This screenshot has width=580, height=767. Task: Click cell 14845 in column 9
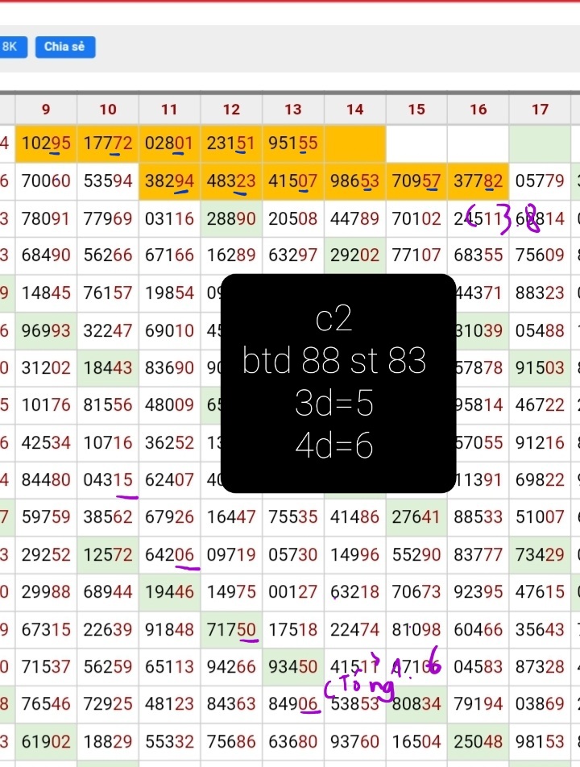click(46, 293)
